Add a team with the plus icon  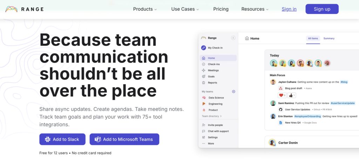233,92
